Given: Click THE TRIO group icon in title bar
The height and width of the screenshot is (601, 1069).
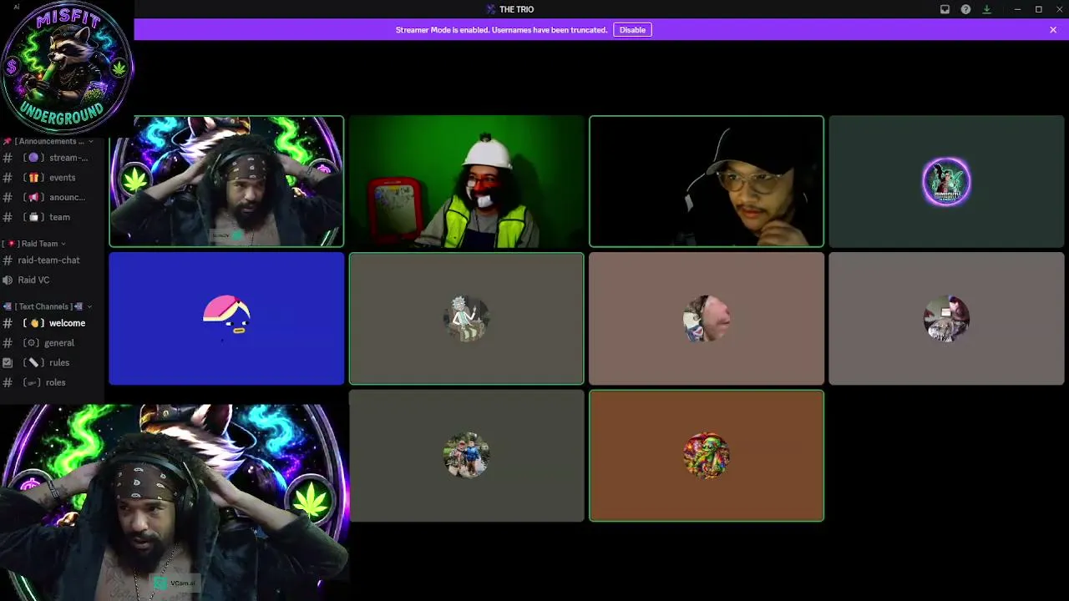Looking at the screenshot, I should pyautogui.click(x=491, y=9).
